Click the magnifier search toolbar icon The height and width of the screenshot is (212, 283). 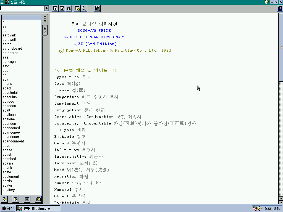(x=84, y=9)
